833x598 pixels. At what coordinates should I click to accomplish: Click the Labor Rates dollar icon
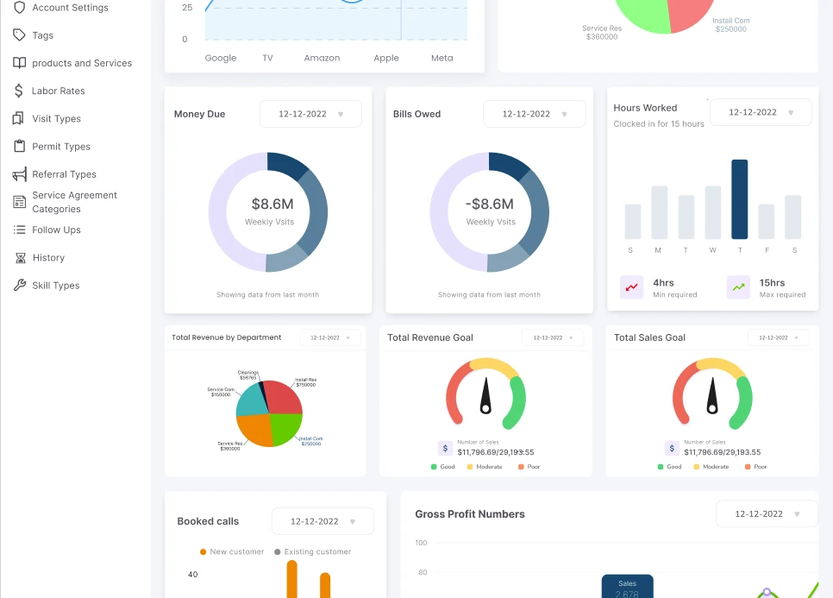[x=19, y=91]
